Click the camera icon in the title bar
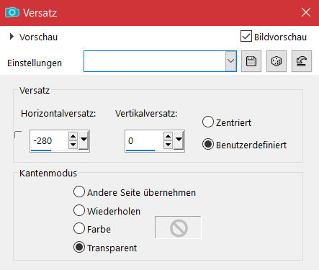 (12, 12)
